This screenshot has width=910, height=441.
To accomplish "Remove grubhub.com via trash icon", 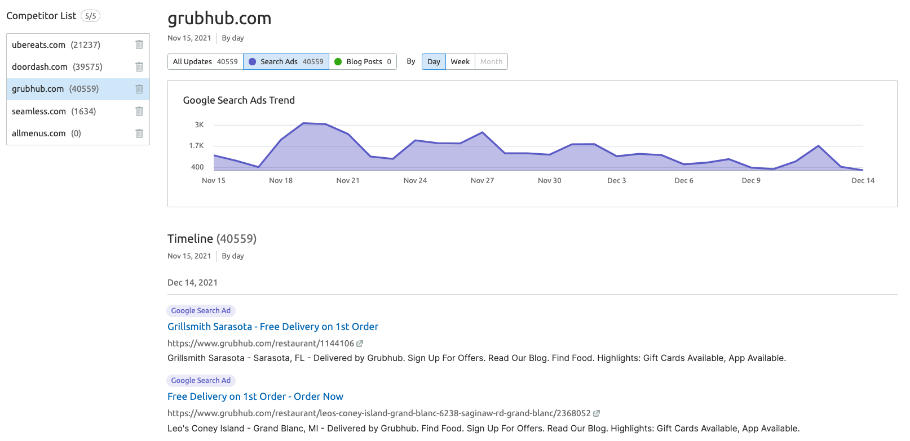I will coord(139,89).
